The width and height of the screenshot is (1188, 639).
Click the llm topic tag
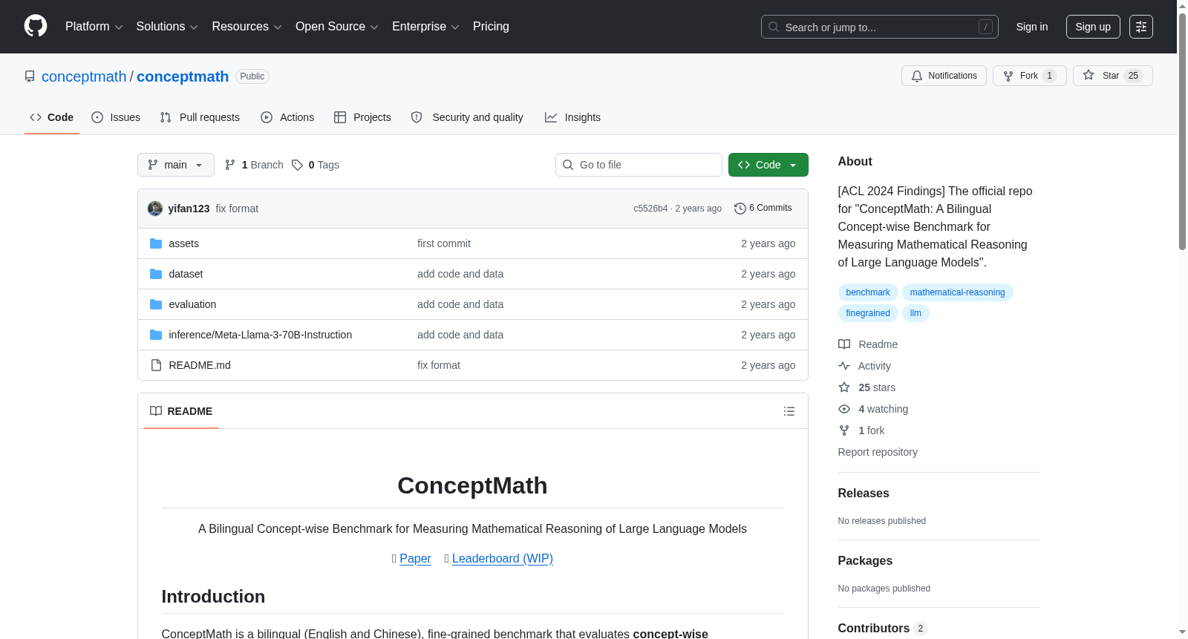pyautogui.click(x=916, y=313)
